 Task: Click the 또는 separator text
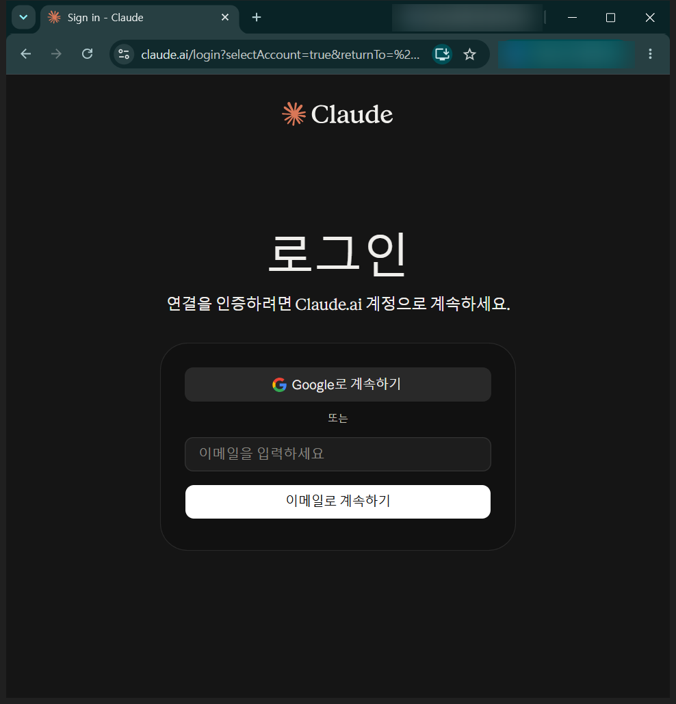coord(338,418)
